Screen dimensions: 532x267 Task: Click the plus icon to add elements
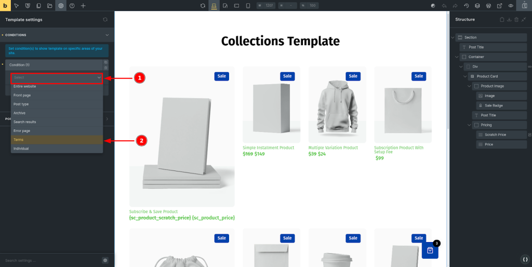(x=83, y=6)
